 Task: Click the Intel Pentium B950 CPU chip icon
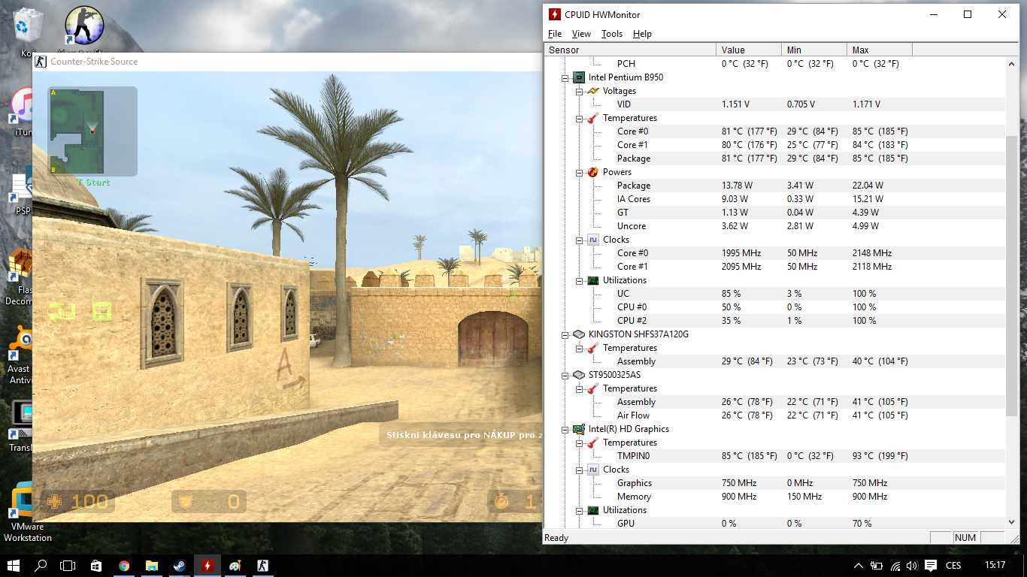tap(579, 77)
